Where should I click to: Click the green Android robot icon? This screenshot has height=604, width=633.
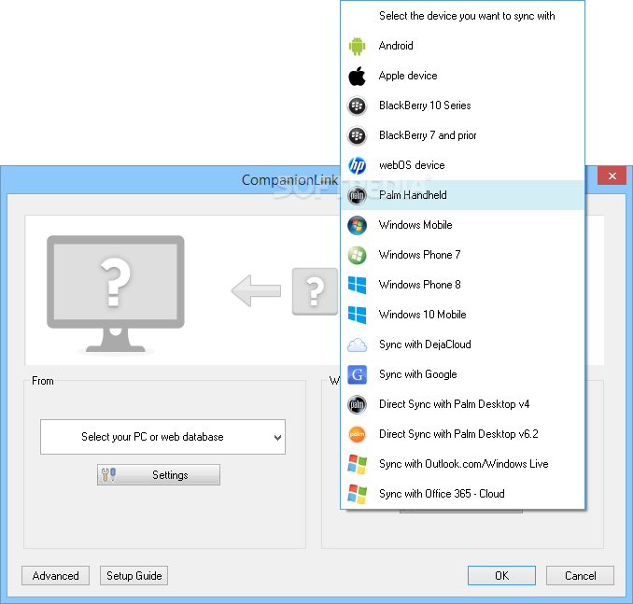point(357,46)
